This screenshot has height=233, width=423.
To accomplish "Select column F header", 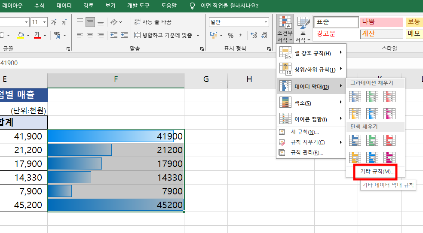I will pyautogui.click(x=116, y=80).
